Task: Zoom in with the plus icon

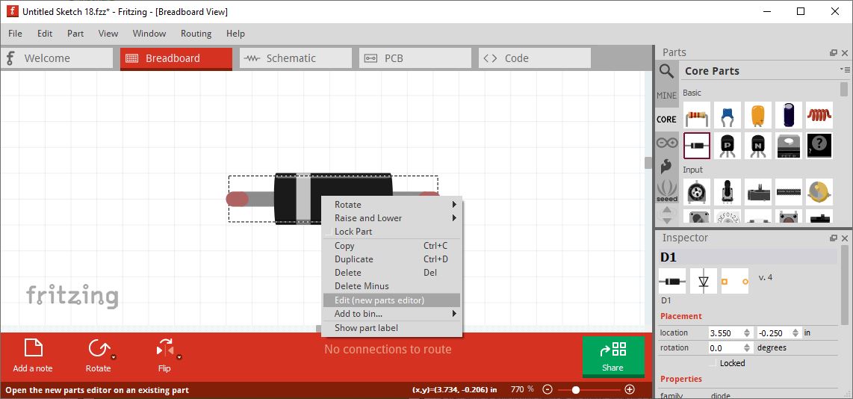Action: (x=630, y=389)
